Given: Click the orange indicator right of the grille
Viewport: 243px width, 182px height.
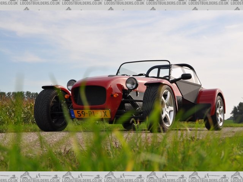Looking at the screenshot, I should click(115, 95).
